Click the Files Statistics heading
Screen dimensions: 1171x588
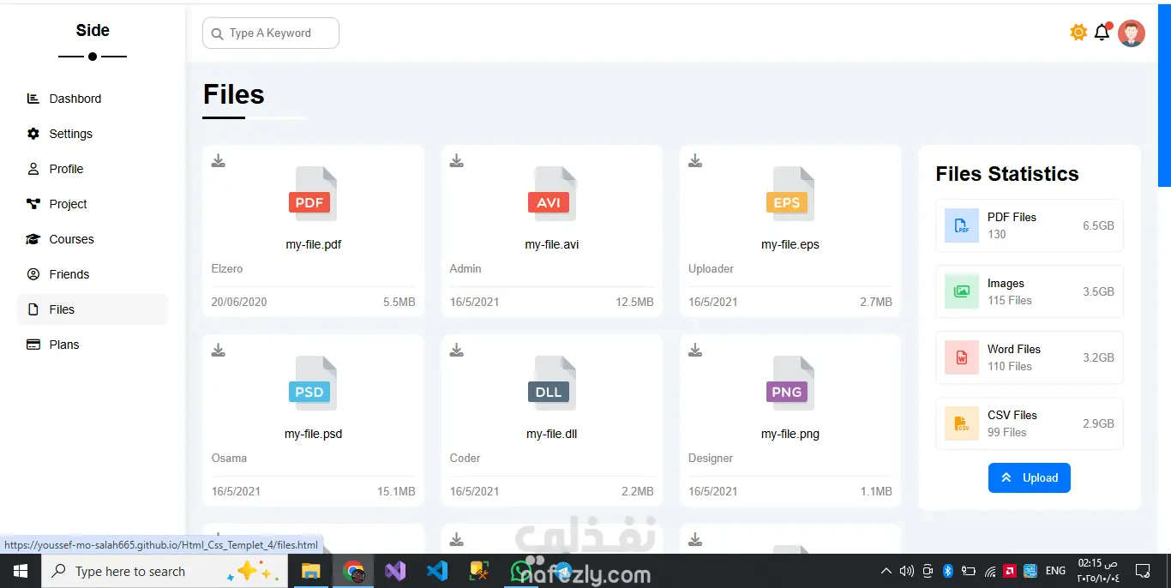(1007, 174)
